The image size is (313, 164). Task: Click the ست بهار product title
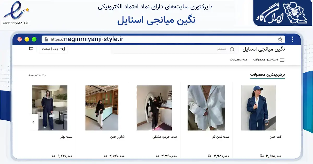[66, 137]
